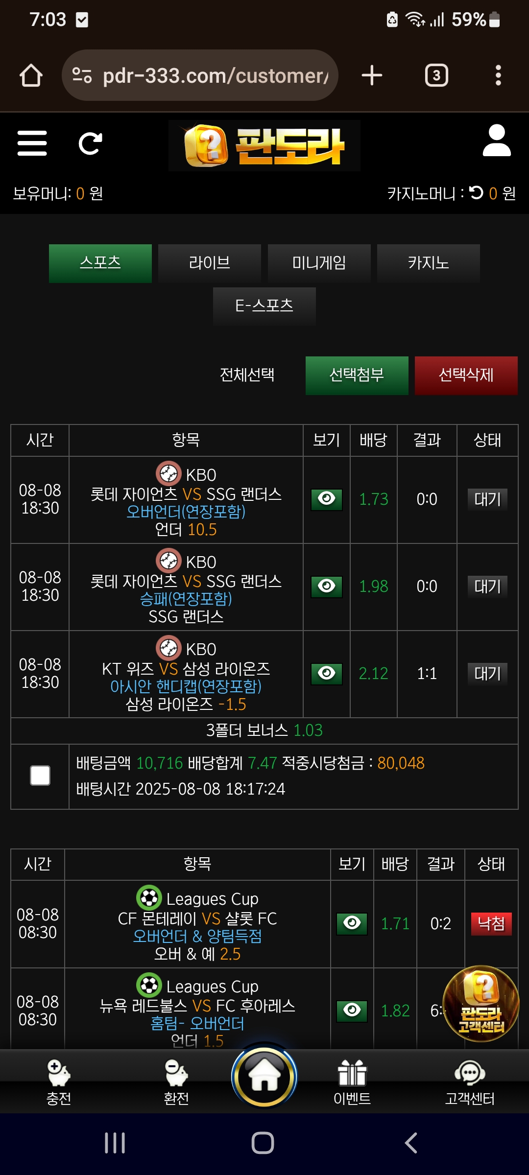
Task: Switch to the 라이브 tab
Action: coord(210,263)
